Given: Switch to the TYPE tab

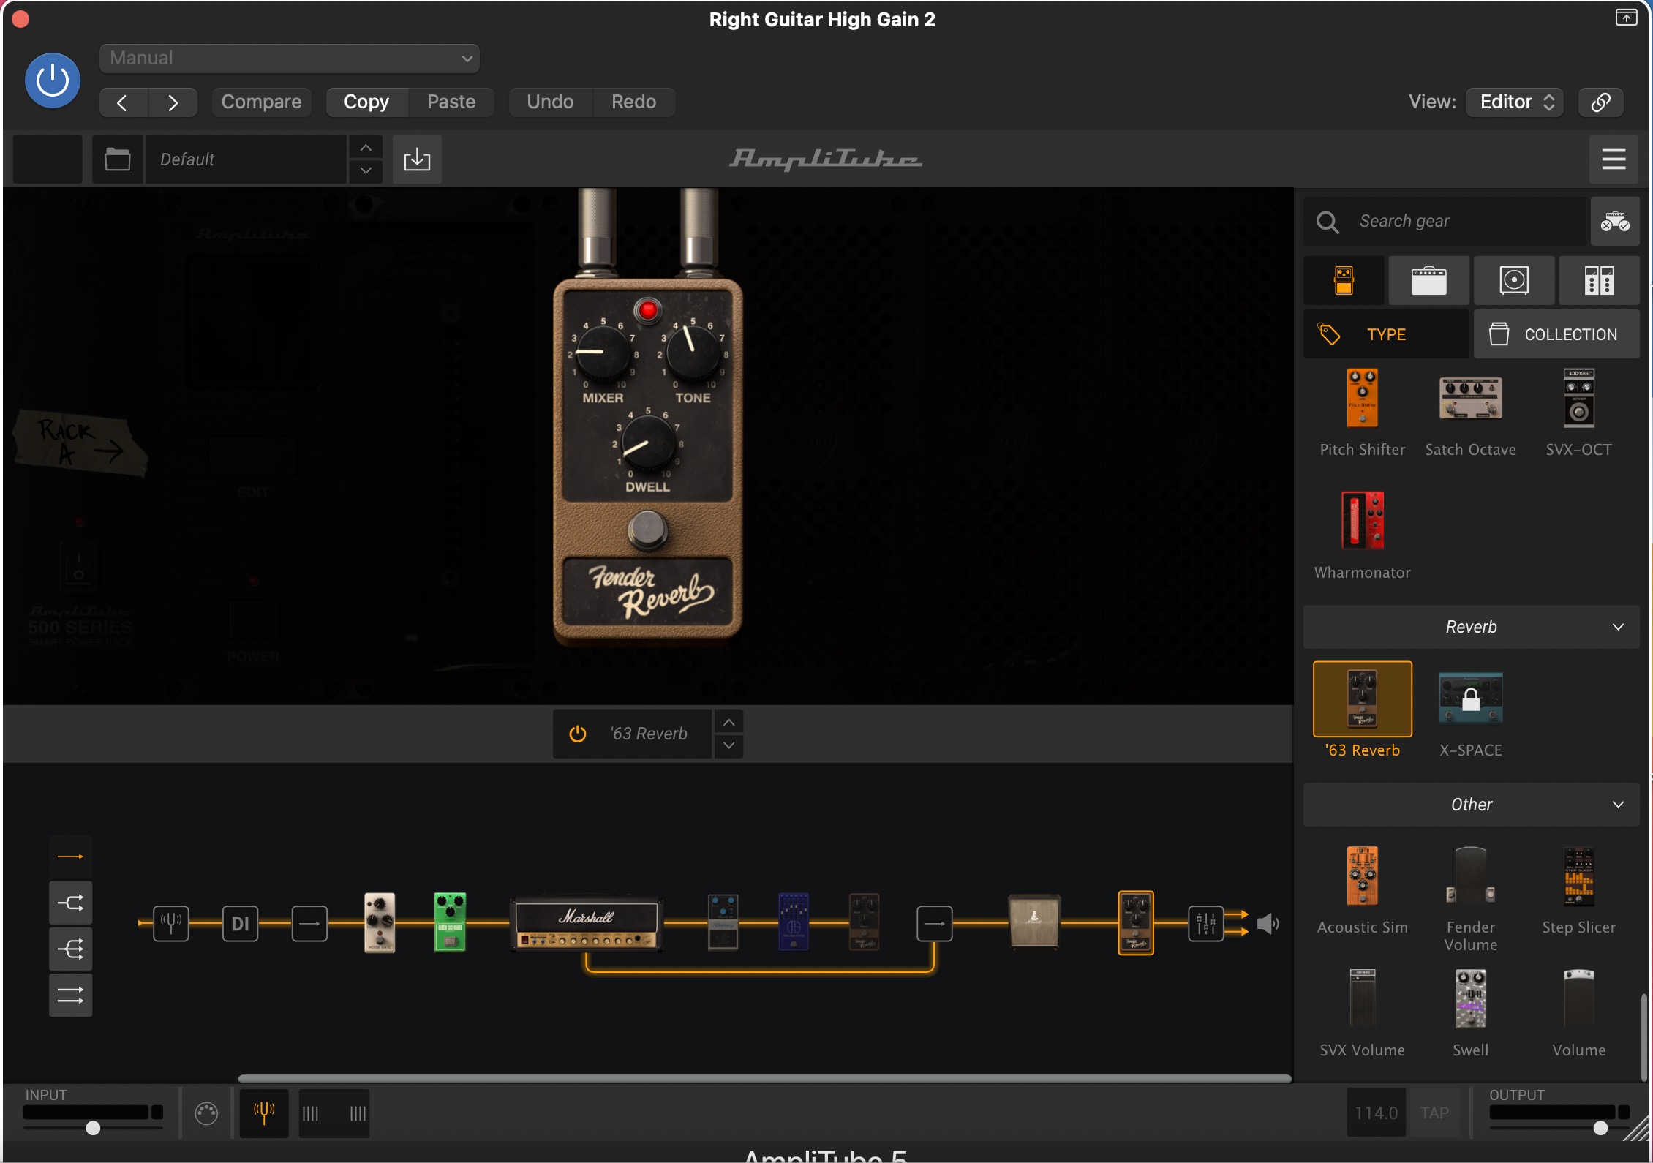Looking at the screenshot, I should pyautogui.click(x=1386, y=334).
